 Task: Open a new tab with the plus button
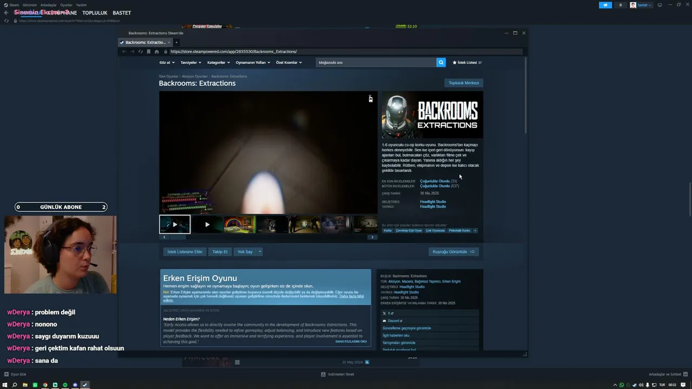coord(176,42)
